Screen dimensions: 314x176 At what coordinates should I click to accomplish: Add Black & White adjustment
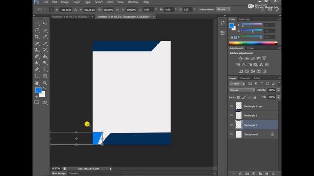tap(250, 65)
